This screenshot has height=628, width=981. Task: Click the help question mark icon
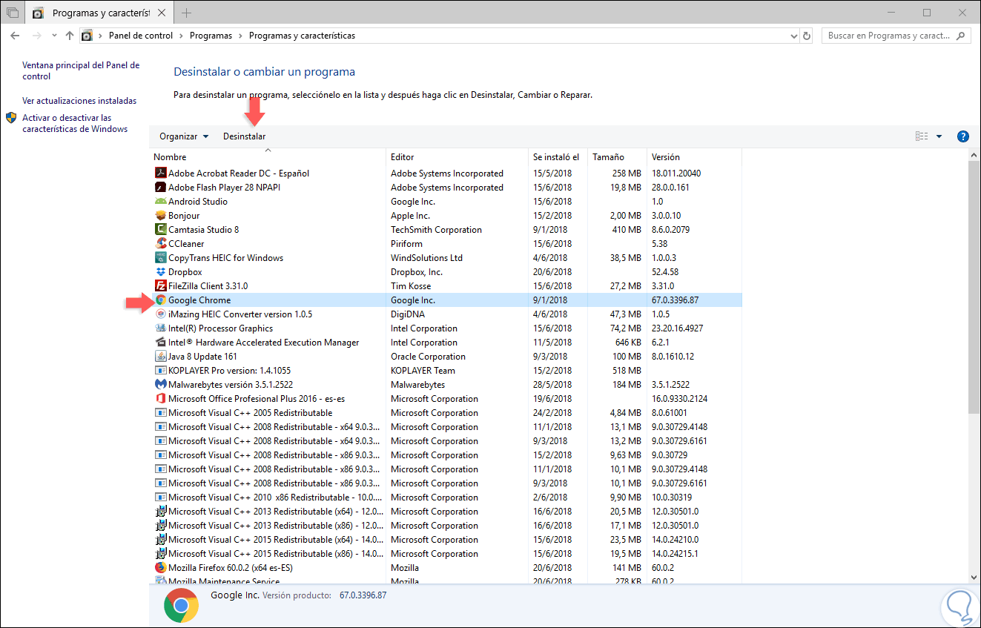[x=963, y=136]
